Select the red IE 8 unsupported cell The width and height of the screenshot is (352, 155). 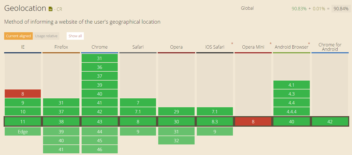23,94
